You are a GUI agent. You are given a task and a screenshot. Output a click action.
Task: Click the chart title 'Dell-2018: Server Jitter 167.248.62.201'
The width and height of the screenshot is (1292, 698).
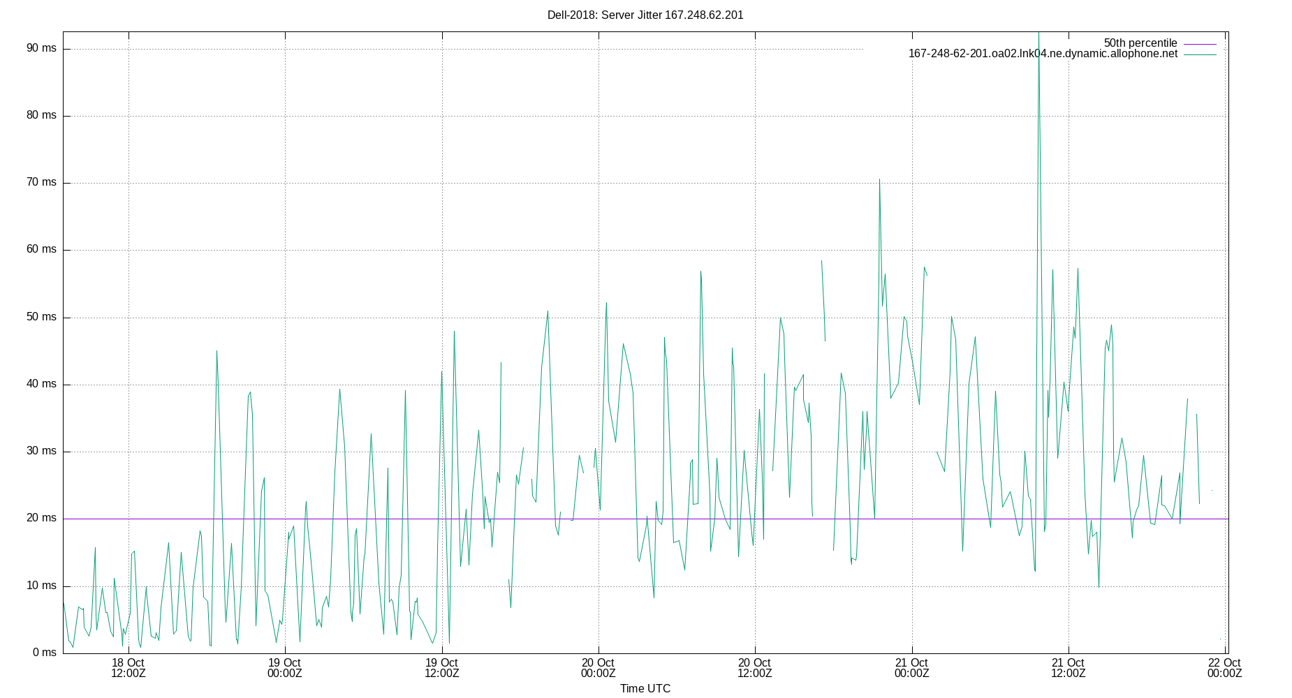645,15
